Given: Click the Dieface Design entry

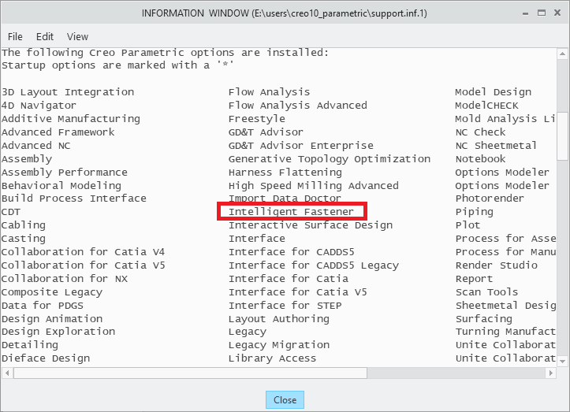Looking at the screenshot, I should pyautogui.click(x=46, y=358).
